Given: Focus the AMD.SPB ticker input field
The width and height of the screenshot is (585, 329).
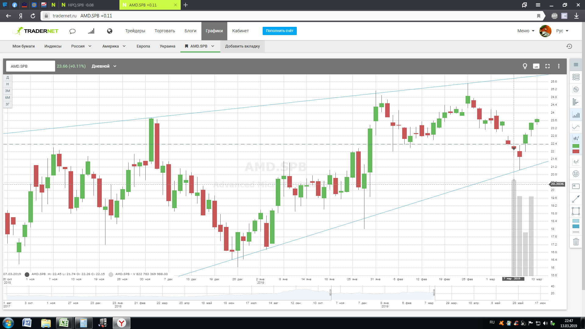Looking at the screenshot, I should (30, 66).
